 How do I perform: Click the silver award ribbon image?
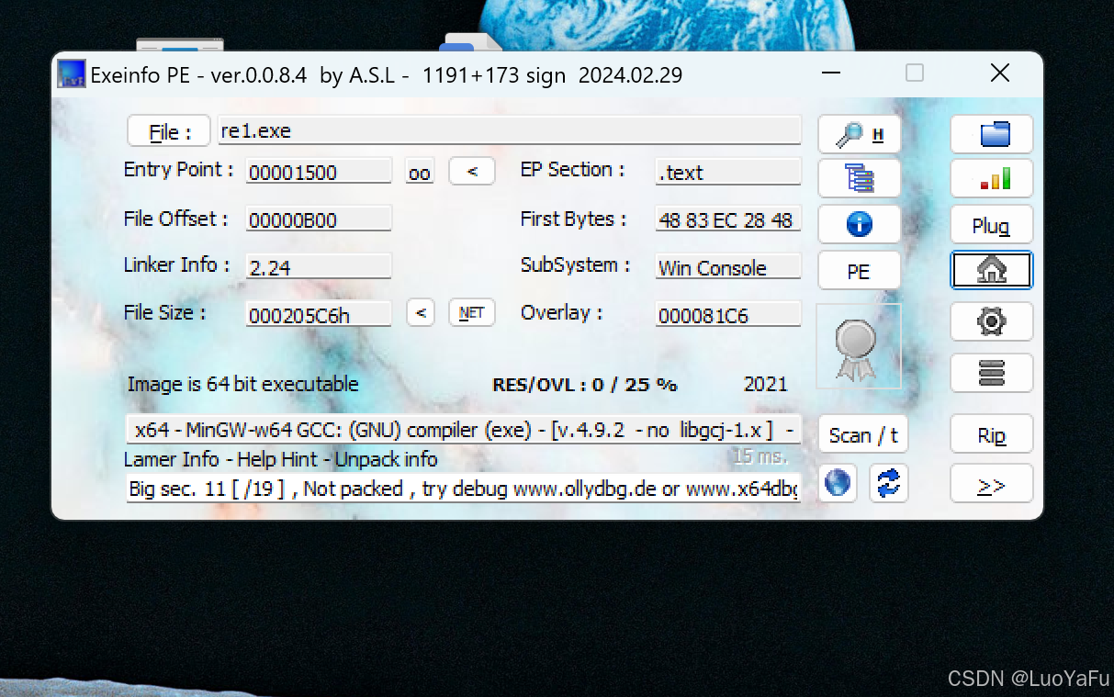pos(859,346)
